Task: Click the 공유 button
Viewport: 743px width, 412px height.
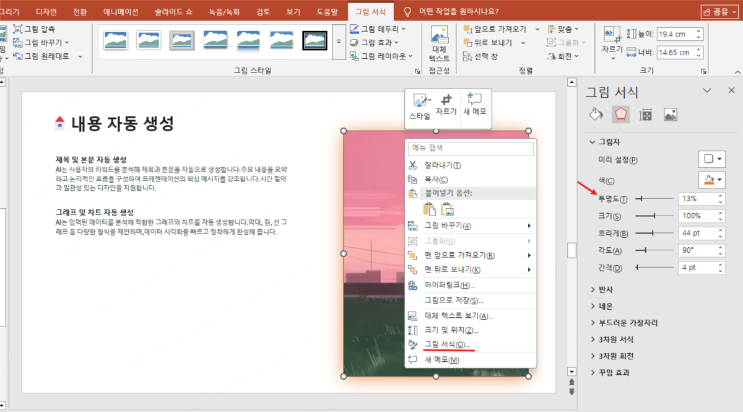Action: [719, 11]
